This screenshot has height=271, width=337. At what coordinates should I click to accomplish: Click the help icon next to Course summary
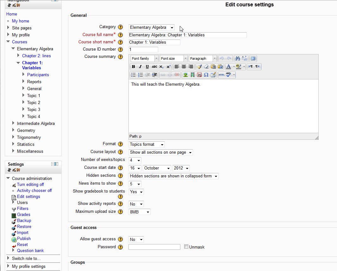120,57
